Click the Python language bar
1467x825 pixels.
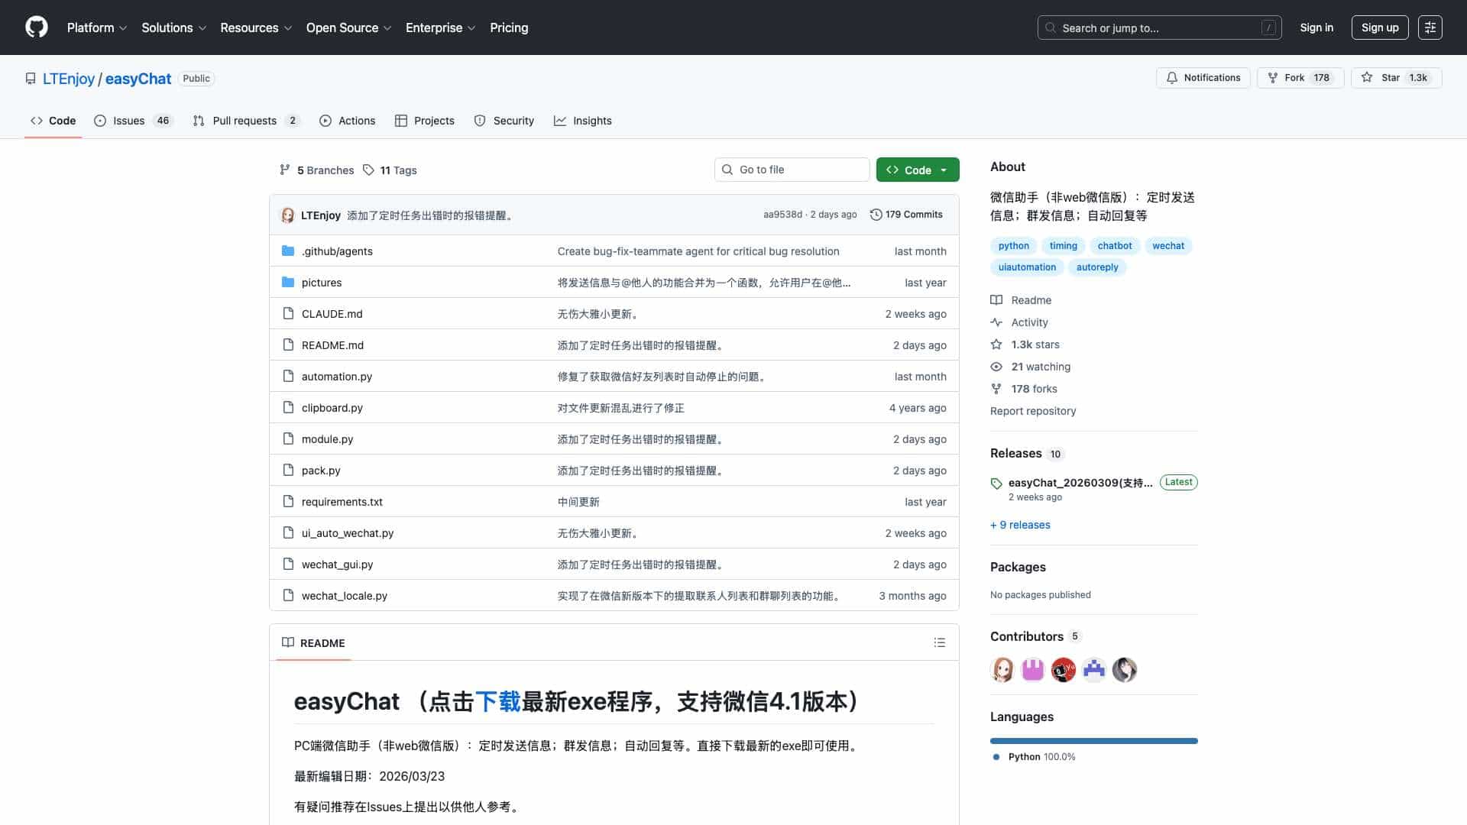point(1094,741)
